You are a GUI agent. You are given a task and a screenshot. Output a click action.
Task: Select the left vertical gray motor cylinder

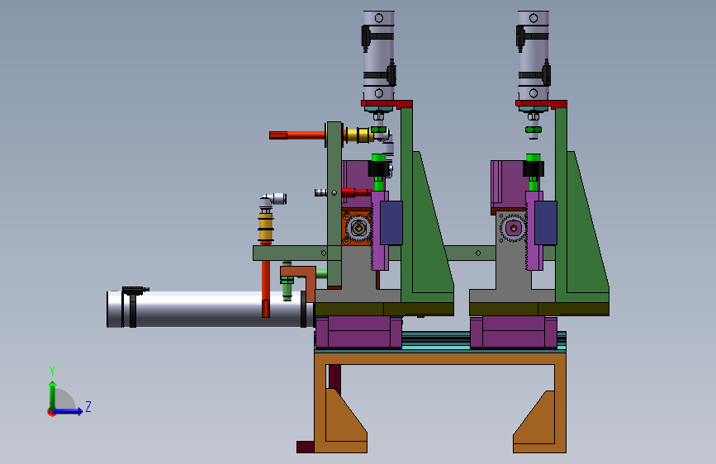(x=379, y=55)
